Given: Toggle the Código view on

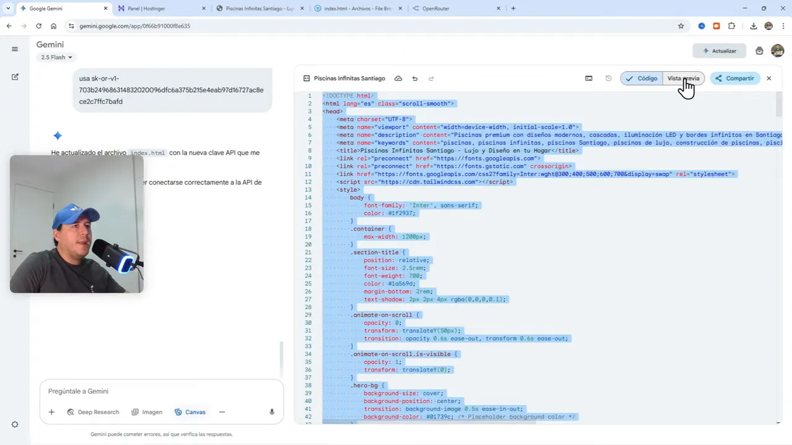Looking at the screenshot, I should pyautogui.click(x=642, y=78).
